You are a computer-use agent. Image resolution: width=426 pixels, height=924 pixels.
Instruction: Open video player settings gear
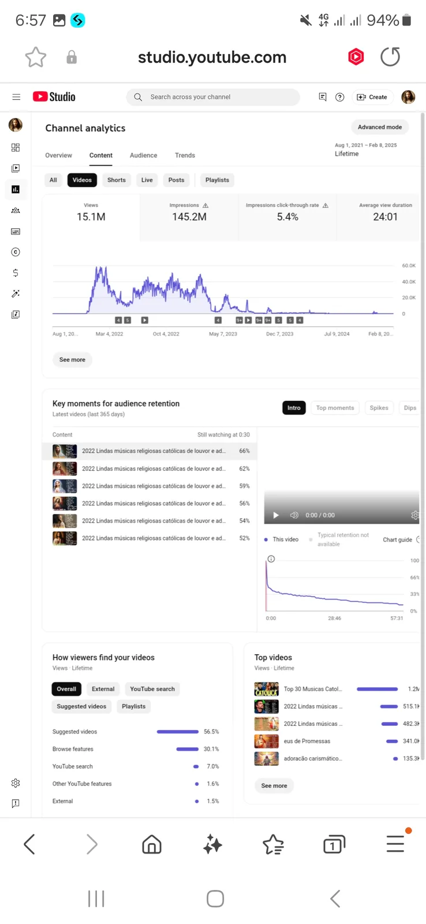click(414, 515)
